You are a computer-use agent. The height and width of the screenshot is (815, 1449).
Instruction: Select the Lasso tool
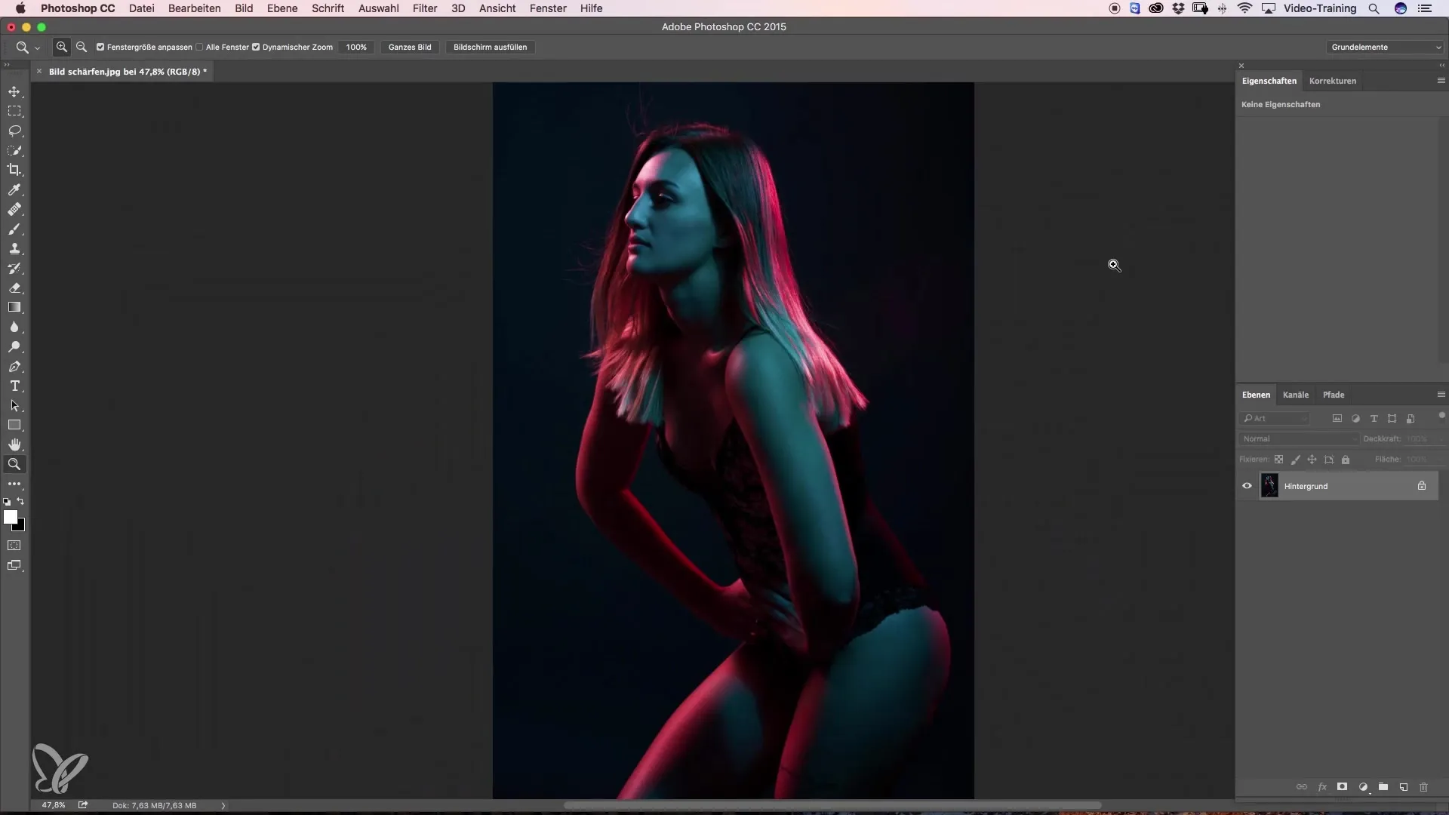[x=14, y=131]
